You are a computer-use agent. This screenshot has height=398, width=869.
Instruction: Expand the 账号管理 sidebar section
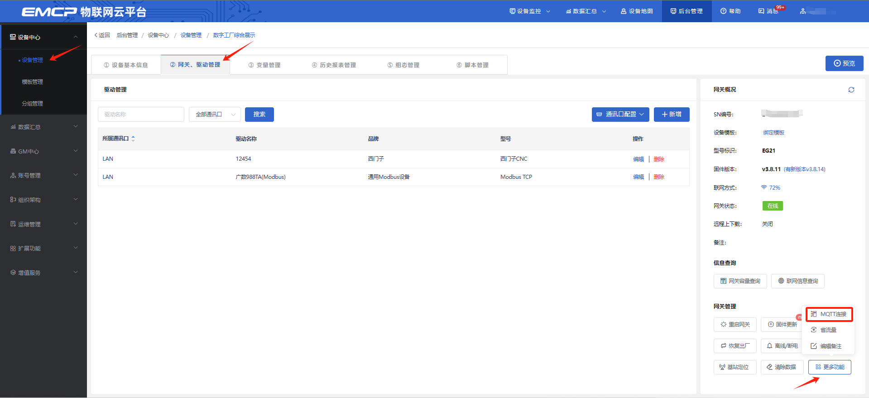coord(43,175)
